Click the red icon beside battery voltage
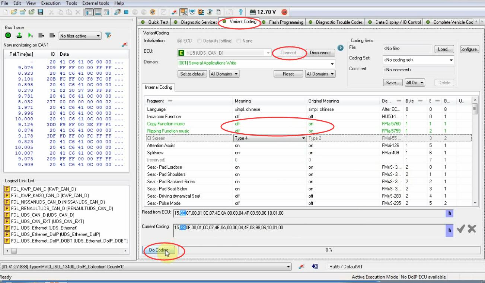Screen dimensions: 485x283 [x=284, y=12]
